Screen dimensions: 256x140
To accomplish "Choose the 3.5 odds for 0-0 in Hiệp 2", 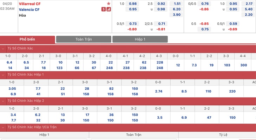I will [160, 118].
